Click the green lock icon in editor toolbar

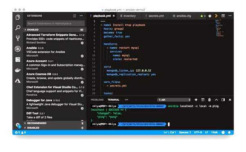pyautogui.click(x=201, y=16)
